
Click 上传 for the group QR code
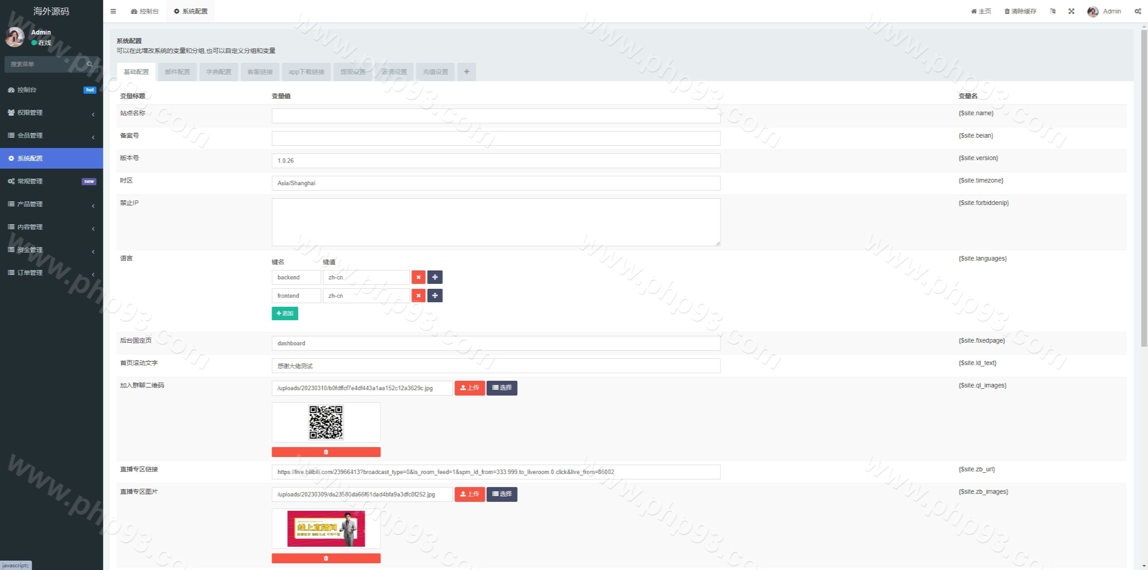470,388
